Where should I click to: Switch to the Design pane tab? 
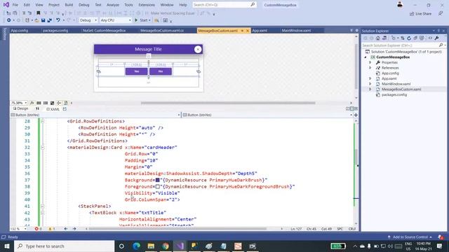point(20,109)
